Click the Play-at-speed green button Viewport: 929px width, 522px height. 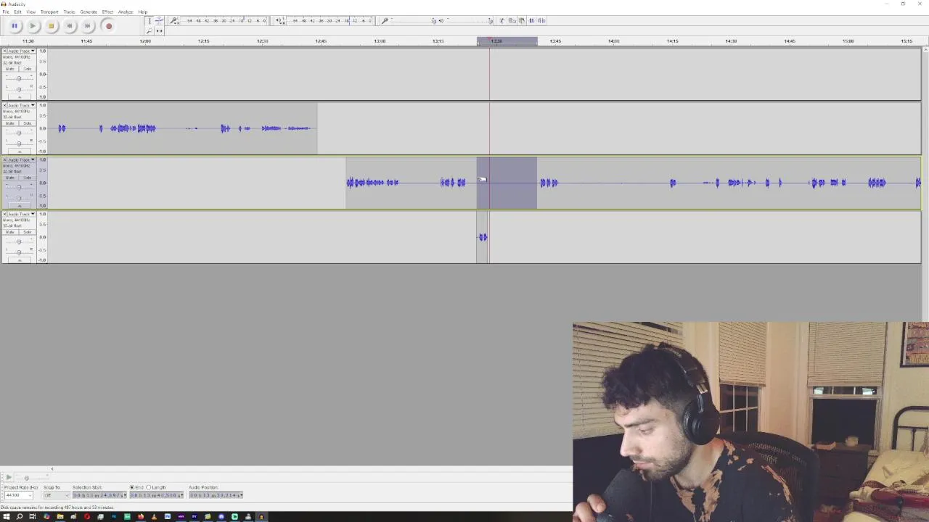pyautogui.click(x=9, y=477)
